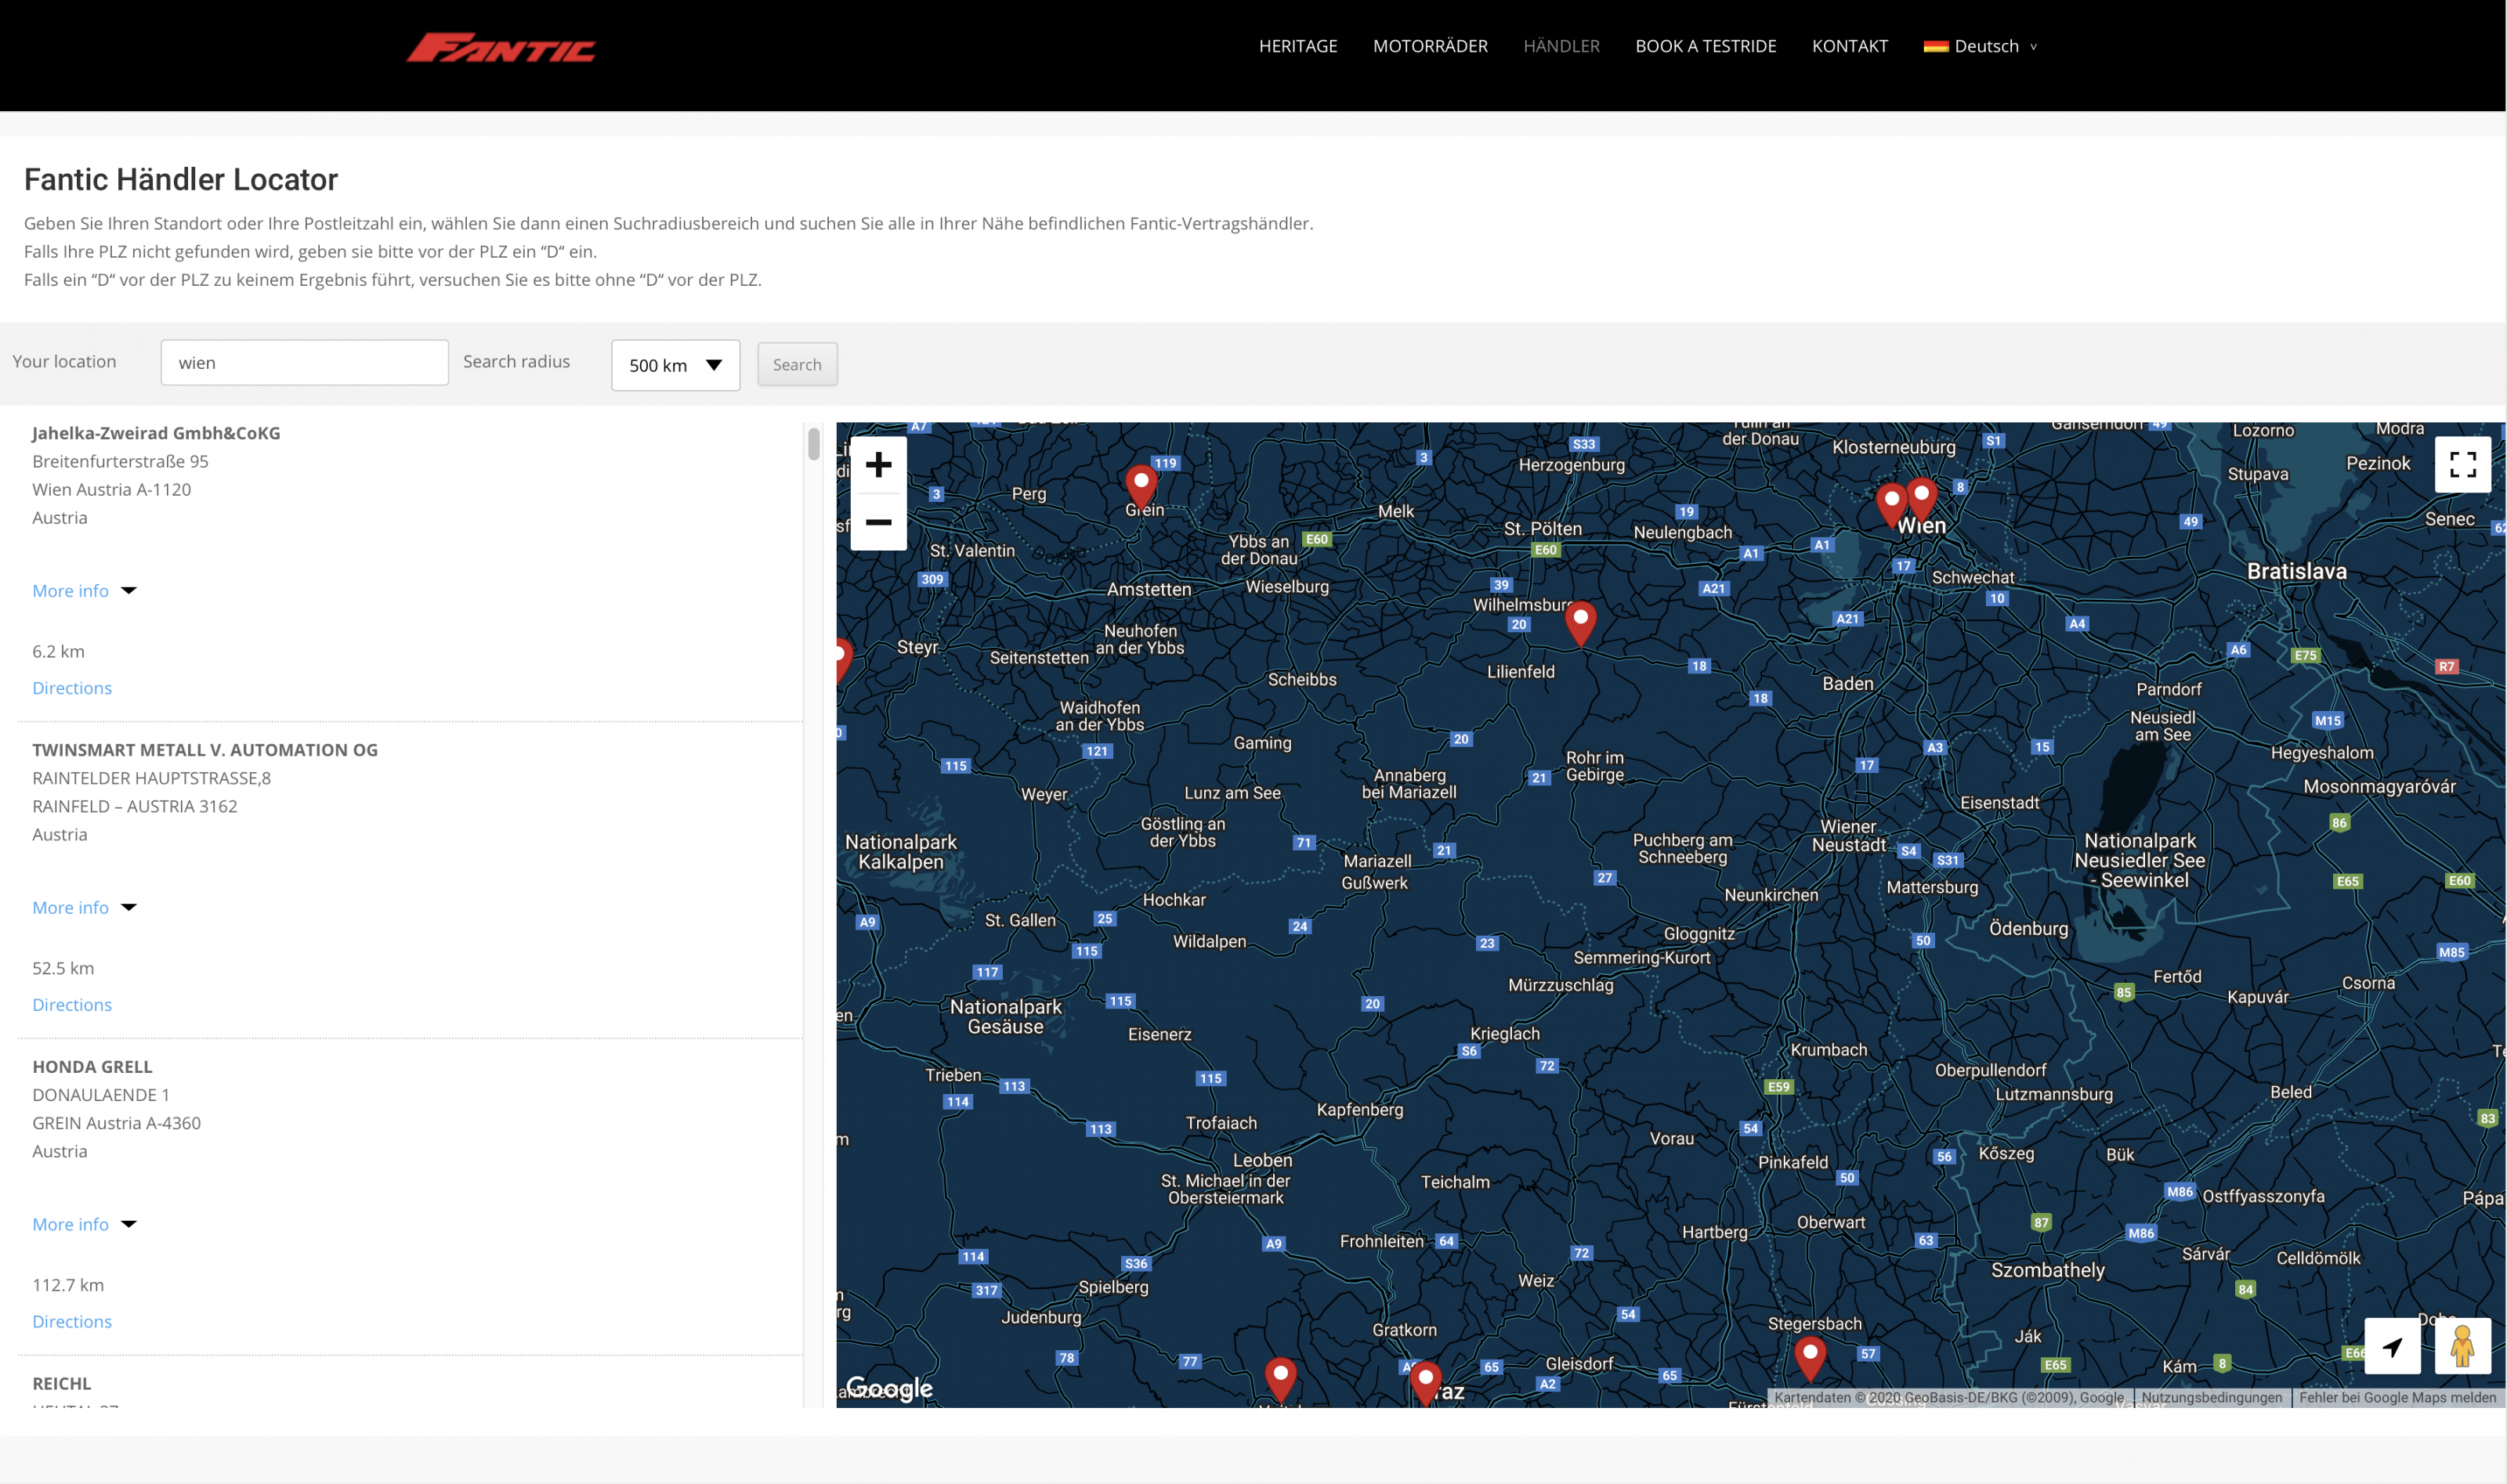This screenshot has height=1484, width=2507.
Task: Click the 6.2 km distance text
Action: point(58,652)
